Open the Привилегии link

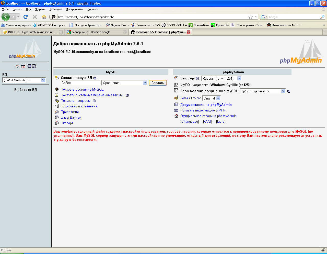coord(70,112)
